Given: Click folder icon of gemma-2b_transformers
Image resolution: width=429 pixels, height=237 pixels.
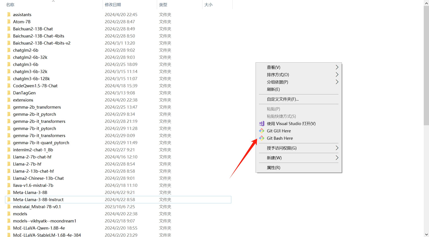Looking at the screenshot, I should pyautogui.click(x=9, y=107).
